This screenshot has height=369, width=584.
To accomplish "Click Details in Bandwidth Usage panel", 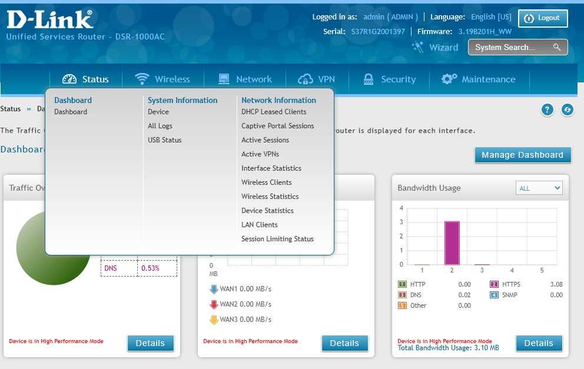I will click(539, 343).
